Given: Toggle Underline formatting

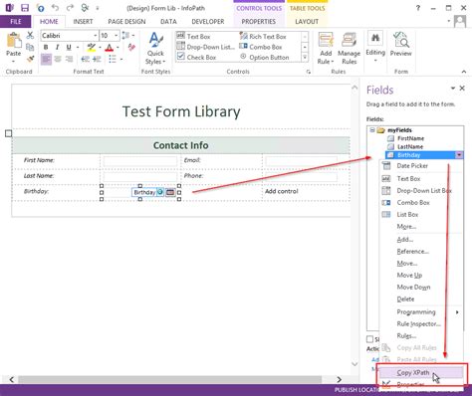Looking at the screenshot, I should [69, 48].
